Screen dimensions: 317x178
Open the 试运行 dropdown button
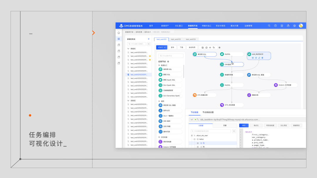(161, 47)
